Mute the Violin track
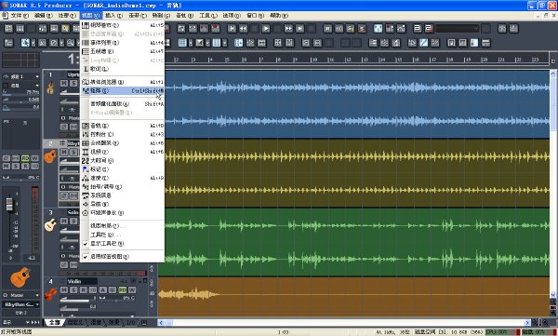This screenshot has height=336, width=558. [63, 290]
